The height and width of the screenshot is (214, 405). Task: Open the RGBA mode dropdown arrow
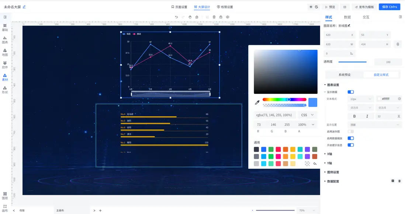[x=313, y=124]
